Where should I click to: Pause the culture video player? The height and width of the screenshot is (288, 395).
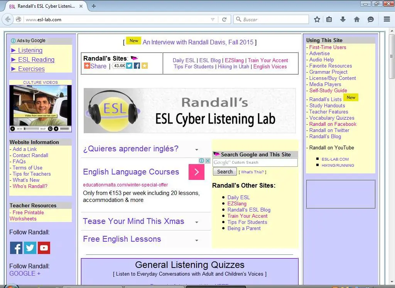pyautogui.click(x=12, y=129)
